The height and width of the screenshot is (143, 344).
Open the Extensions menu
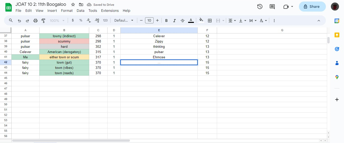click(x=110, y=11)
